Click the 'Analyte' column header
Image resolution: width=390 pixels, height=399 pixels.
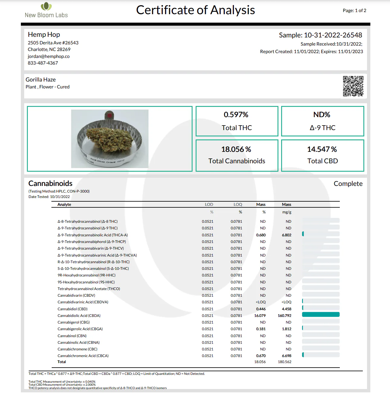[x=64, y=205]
